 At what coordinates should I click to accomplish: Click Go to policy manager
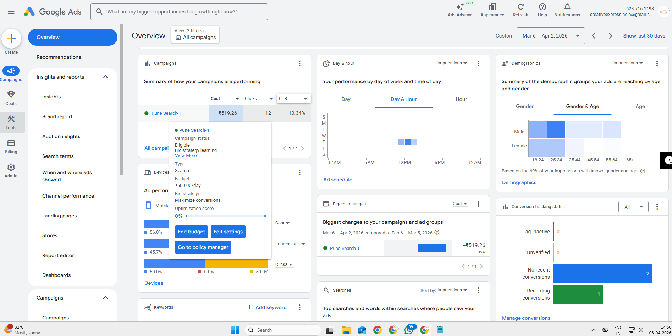[x=203, y=247]
